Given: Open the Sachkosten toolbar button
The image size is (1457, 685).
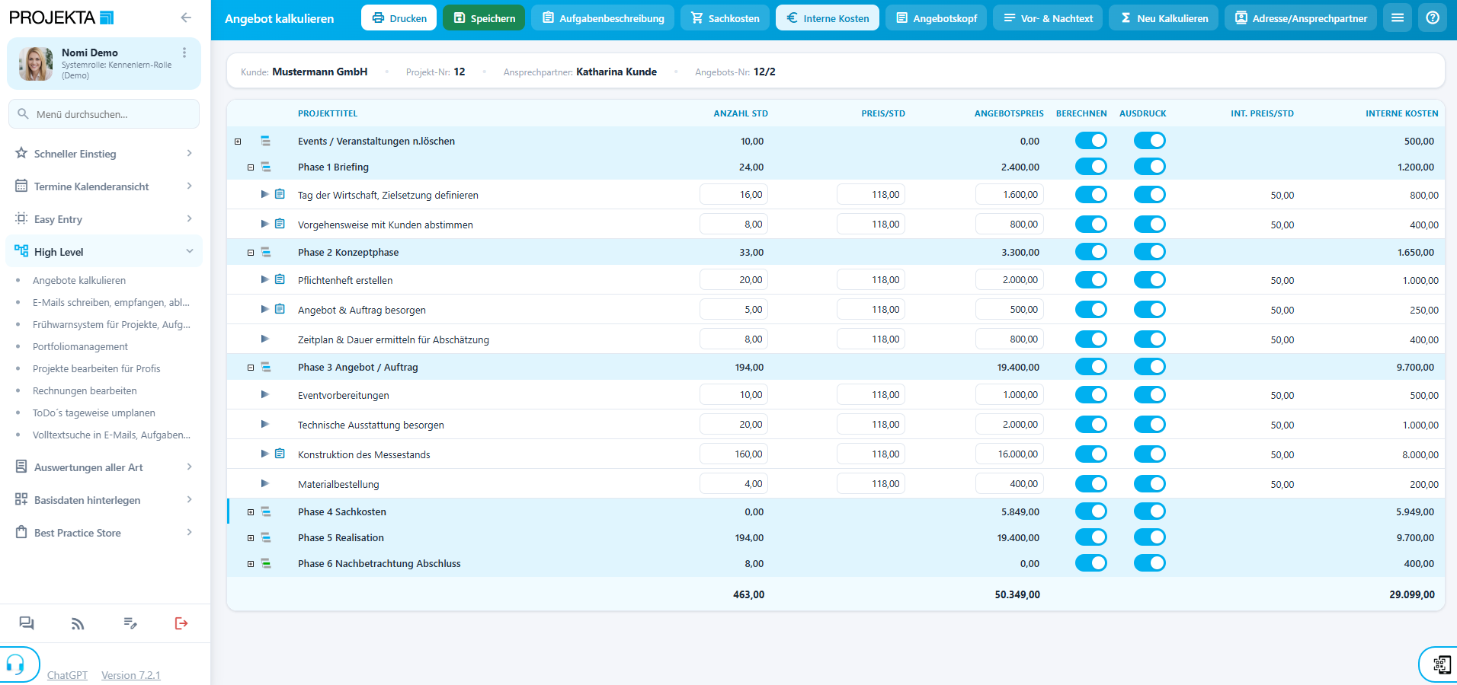Looking at the screenshot, I should click(725, 18).
